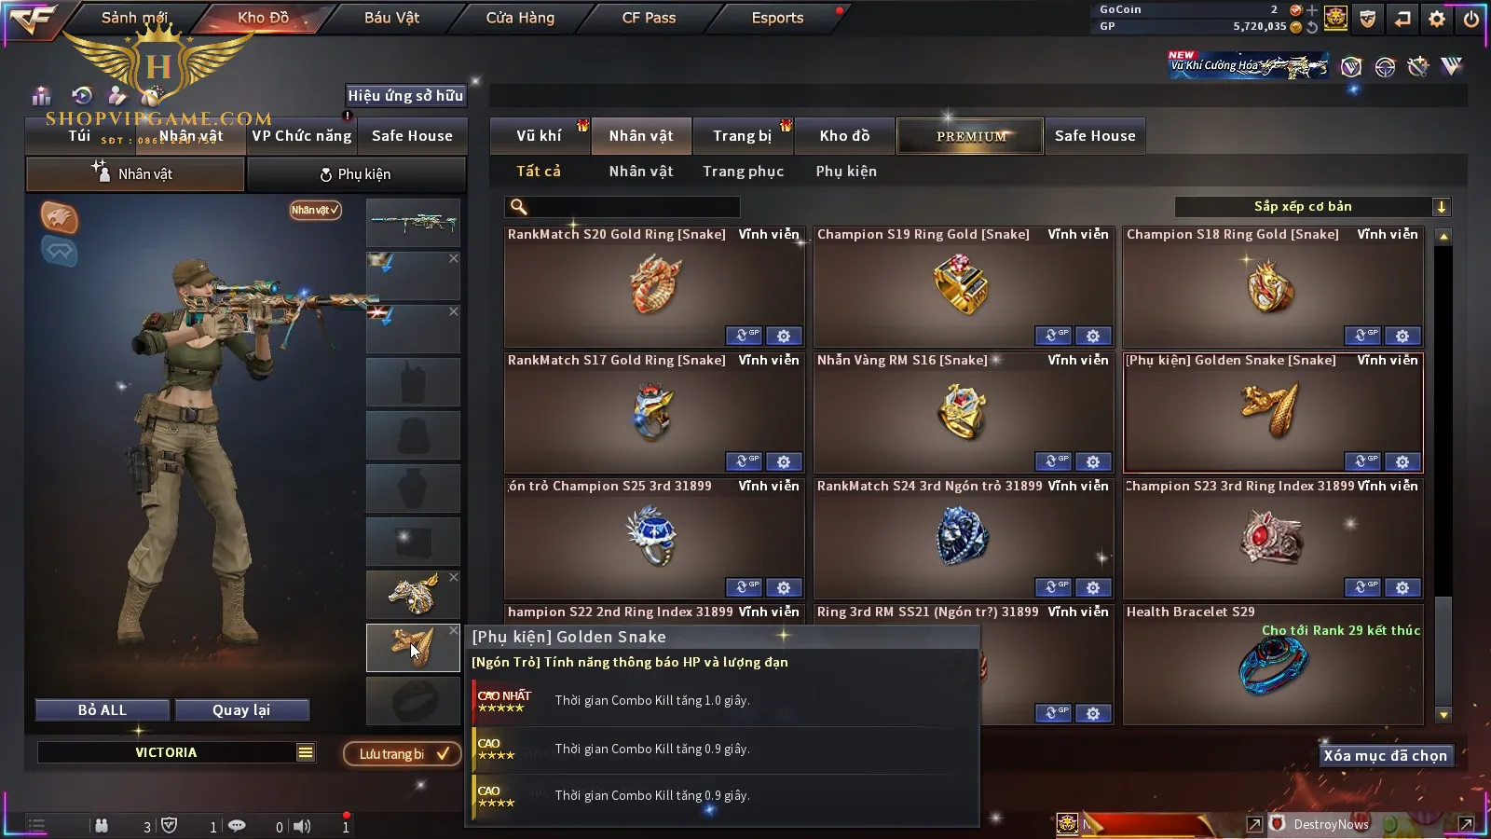Click the orange eagle icon above character
Screen dimensions: 1491x839
click(x=59, y=217)
